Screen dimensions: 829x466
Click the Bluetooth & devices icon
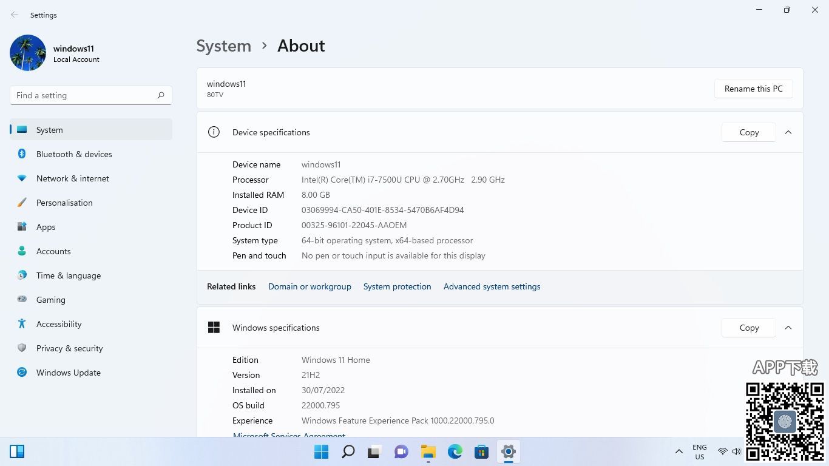coord(22,154)
